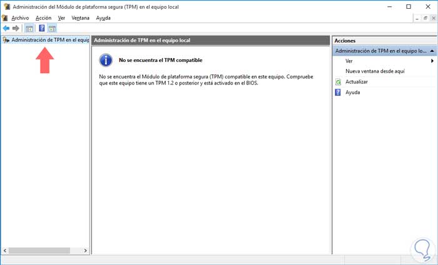Viewport: 438px width, 265px height.
Task: Open the Ventana menu
Action: tap(81, 18)
